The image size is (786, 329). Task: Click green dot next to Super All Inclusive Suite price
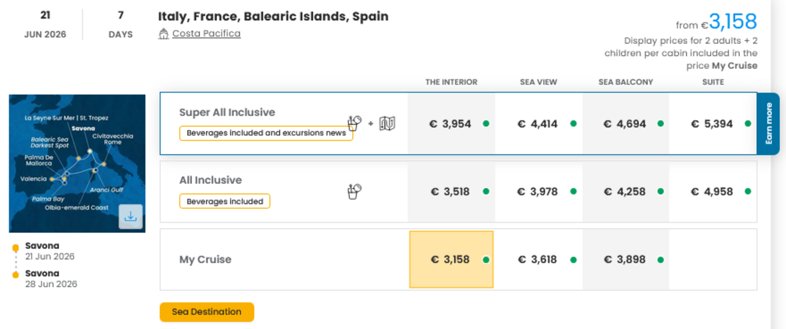click(748, 123)
